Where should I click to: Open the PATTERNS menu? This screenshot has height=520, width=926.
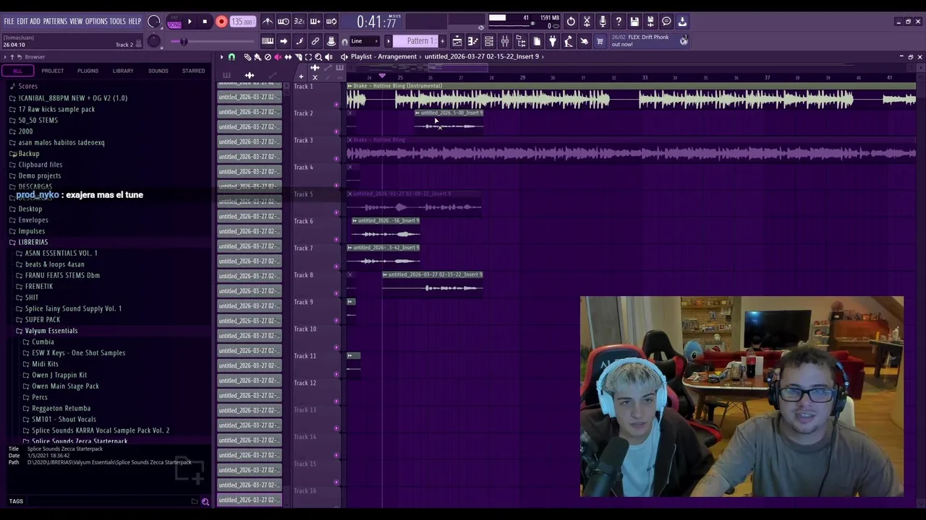[x=55, y=22]
